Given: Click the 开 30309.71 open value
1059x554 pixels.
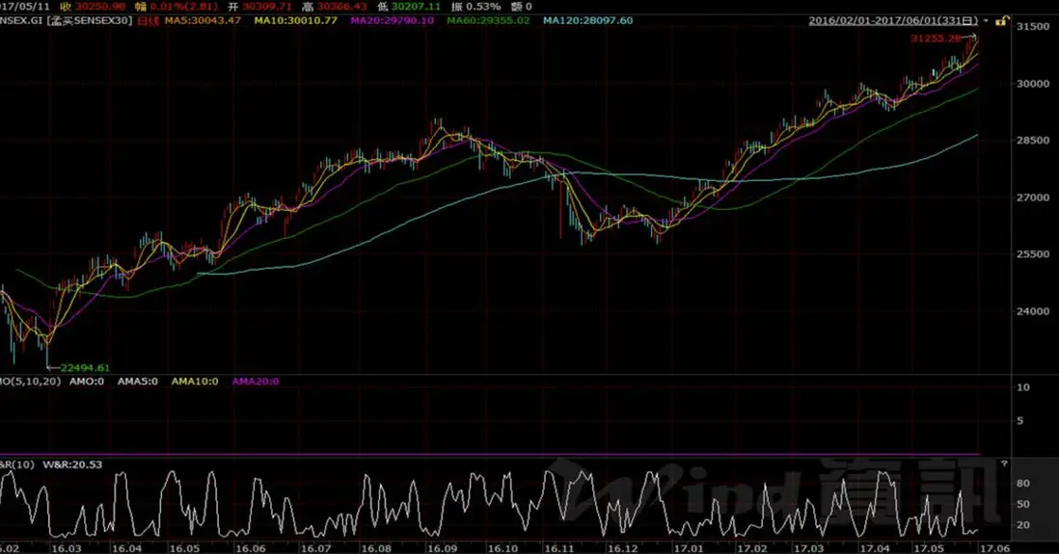Looking at the screenshot, I should tap(259, 7).
